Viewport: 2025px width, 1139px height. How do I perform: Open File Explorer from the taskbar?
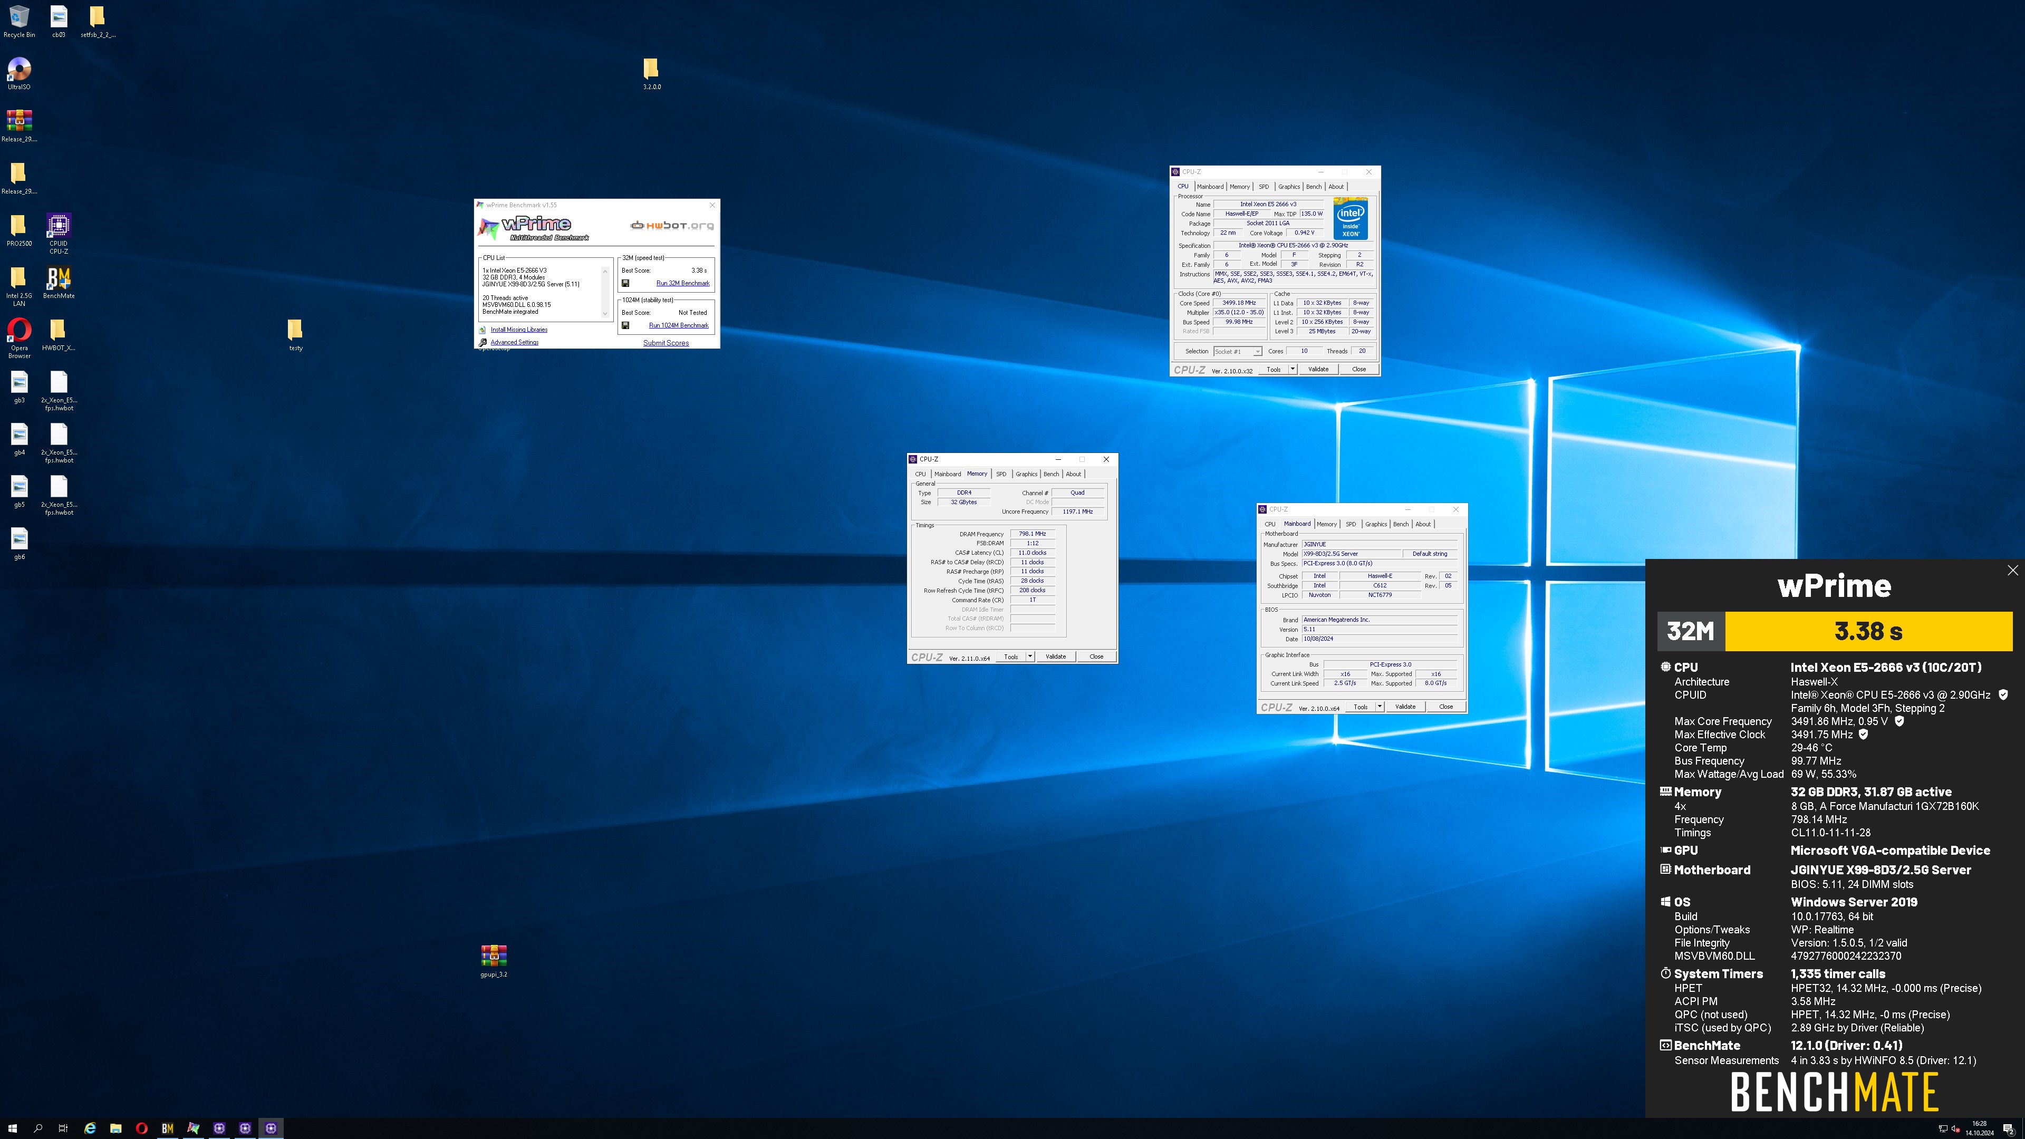(x=115, y=1128)
